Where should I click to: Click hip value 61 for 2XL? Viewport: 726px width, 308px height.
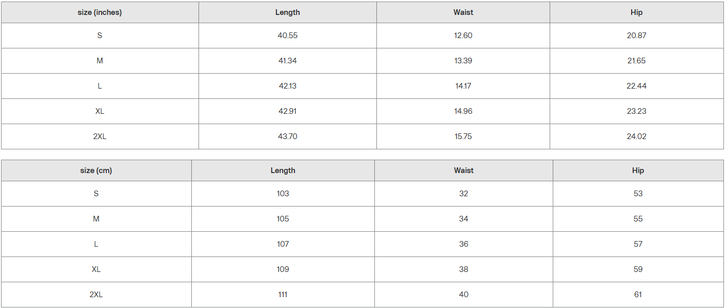pyautogui.click(x=638, y=295)
